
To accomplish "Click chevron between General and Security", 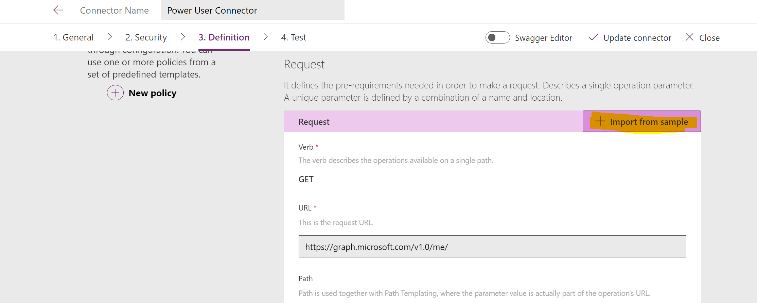I will point(110,37).
